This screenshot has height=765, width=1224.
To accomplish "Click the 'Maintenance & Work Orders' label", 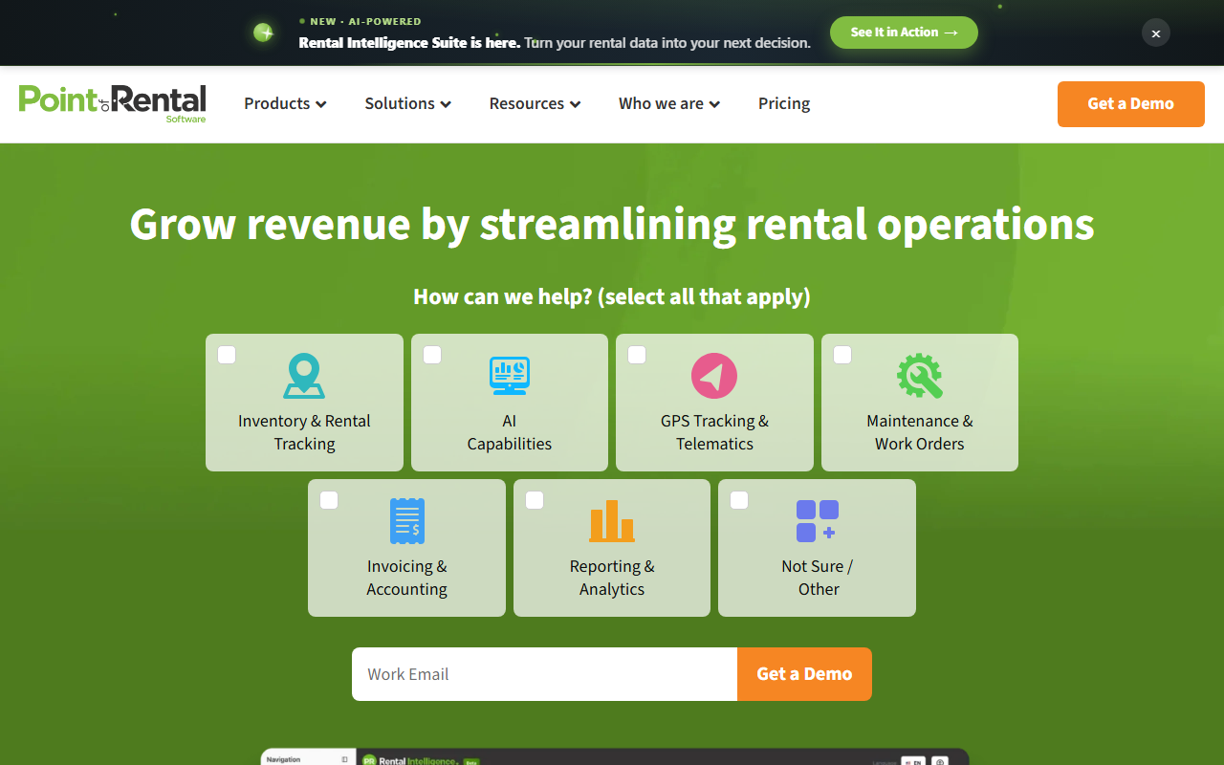I will tap(920, 432).
